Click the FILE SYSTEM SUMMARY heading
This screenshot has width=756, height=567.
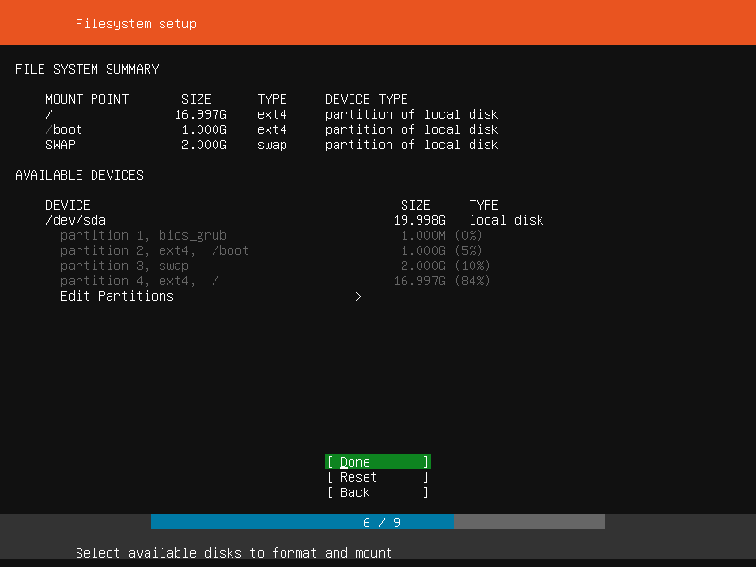(x=86, y=69)
